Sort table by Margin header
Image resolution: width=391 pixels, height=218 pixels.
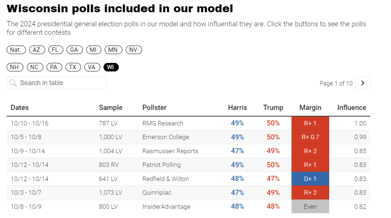[310, 107]
